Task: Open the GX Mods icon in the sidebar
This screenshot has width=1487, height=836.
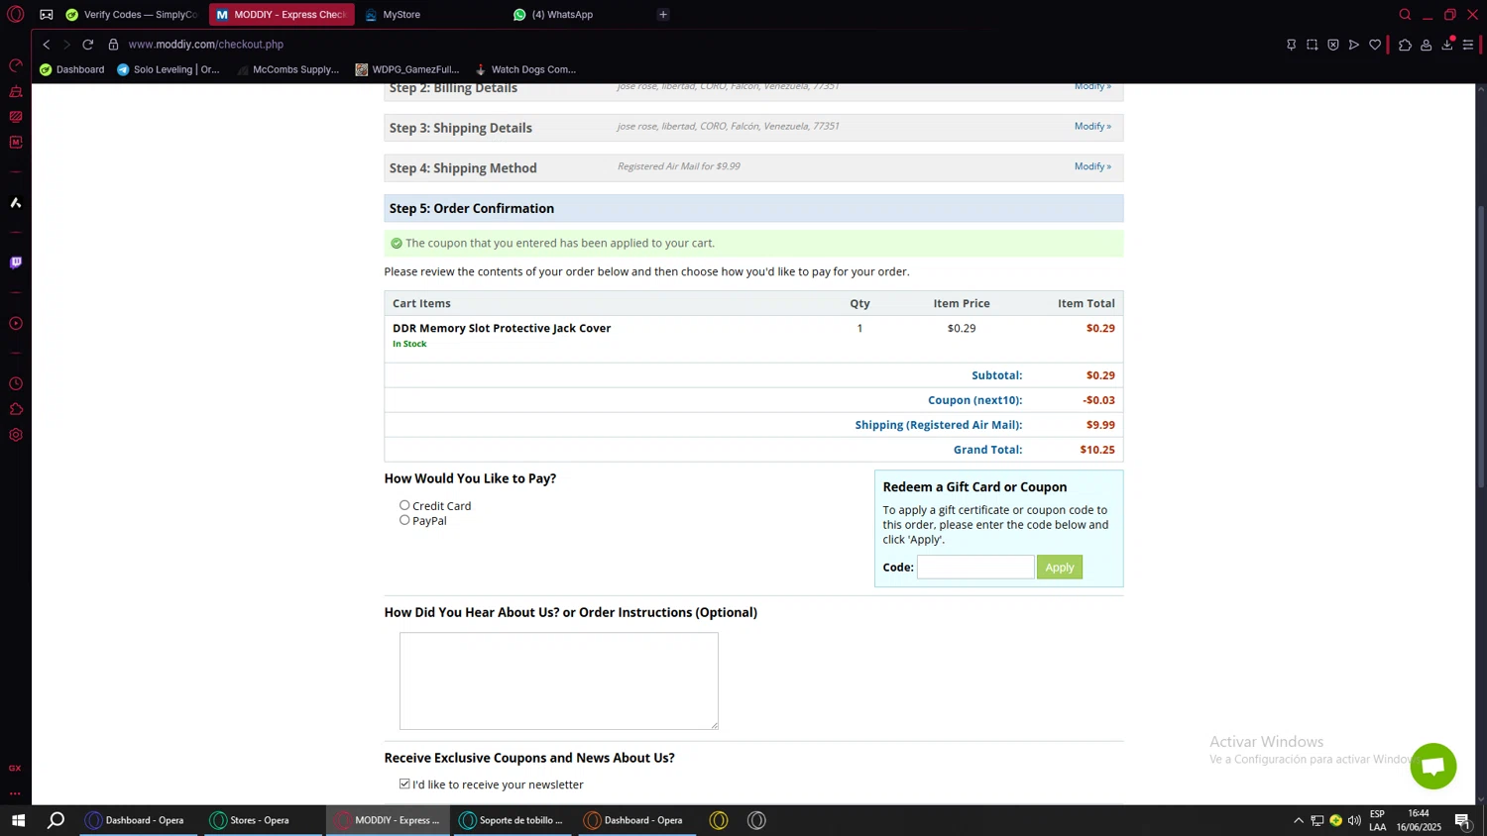Action: [x=16, y=142]
